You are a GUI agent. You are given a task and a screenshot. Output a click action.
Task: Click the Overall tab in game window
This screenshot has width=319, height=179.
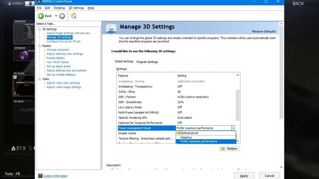click(x=15, y=3)
